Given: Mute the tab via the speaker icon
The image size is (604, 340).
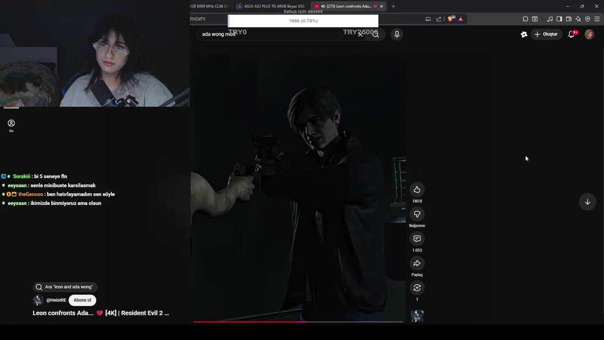Looking at the screenshot, I should point(323,6).
